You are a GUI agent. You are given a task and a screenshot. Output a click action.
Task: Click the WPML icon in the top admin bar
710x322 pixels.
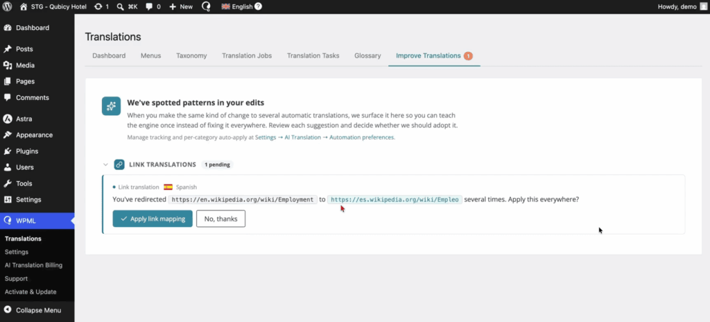pyautogui.click(x=206, y=7)
